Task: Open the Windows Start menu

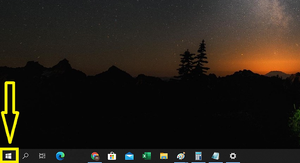Action: pos(8,156)
